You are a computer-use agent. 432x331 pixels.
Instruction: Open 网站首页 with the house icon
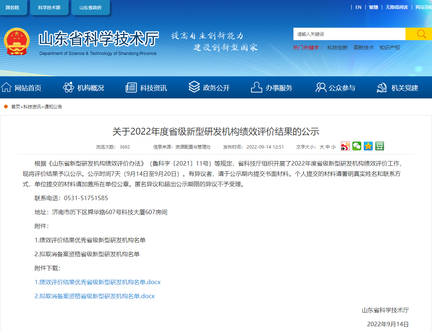click(x=21, y=88)
